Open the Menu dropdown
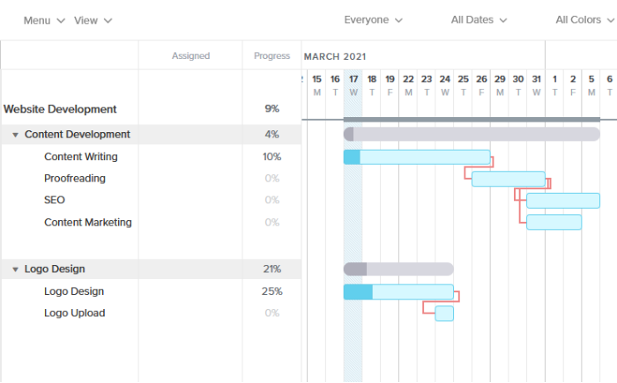The image size is (617, 383). tap(44, 20)
